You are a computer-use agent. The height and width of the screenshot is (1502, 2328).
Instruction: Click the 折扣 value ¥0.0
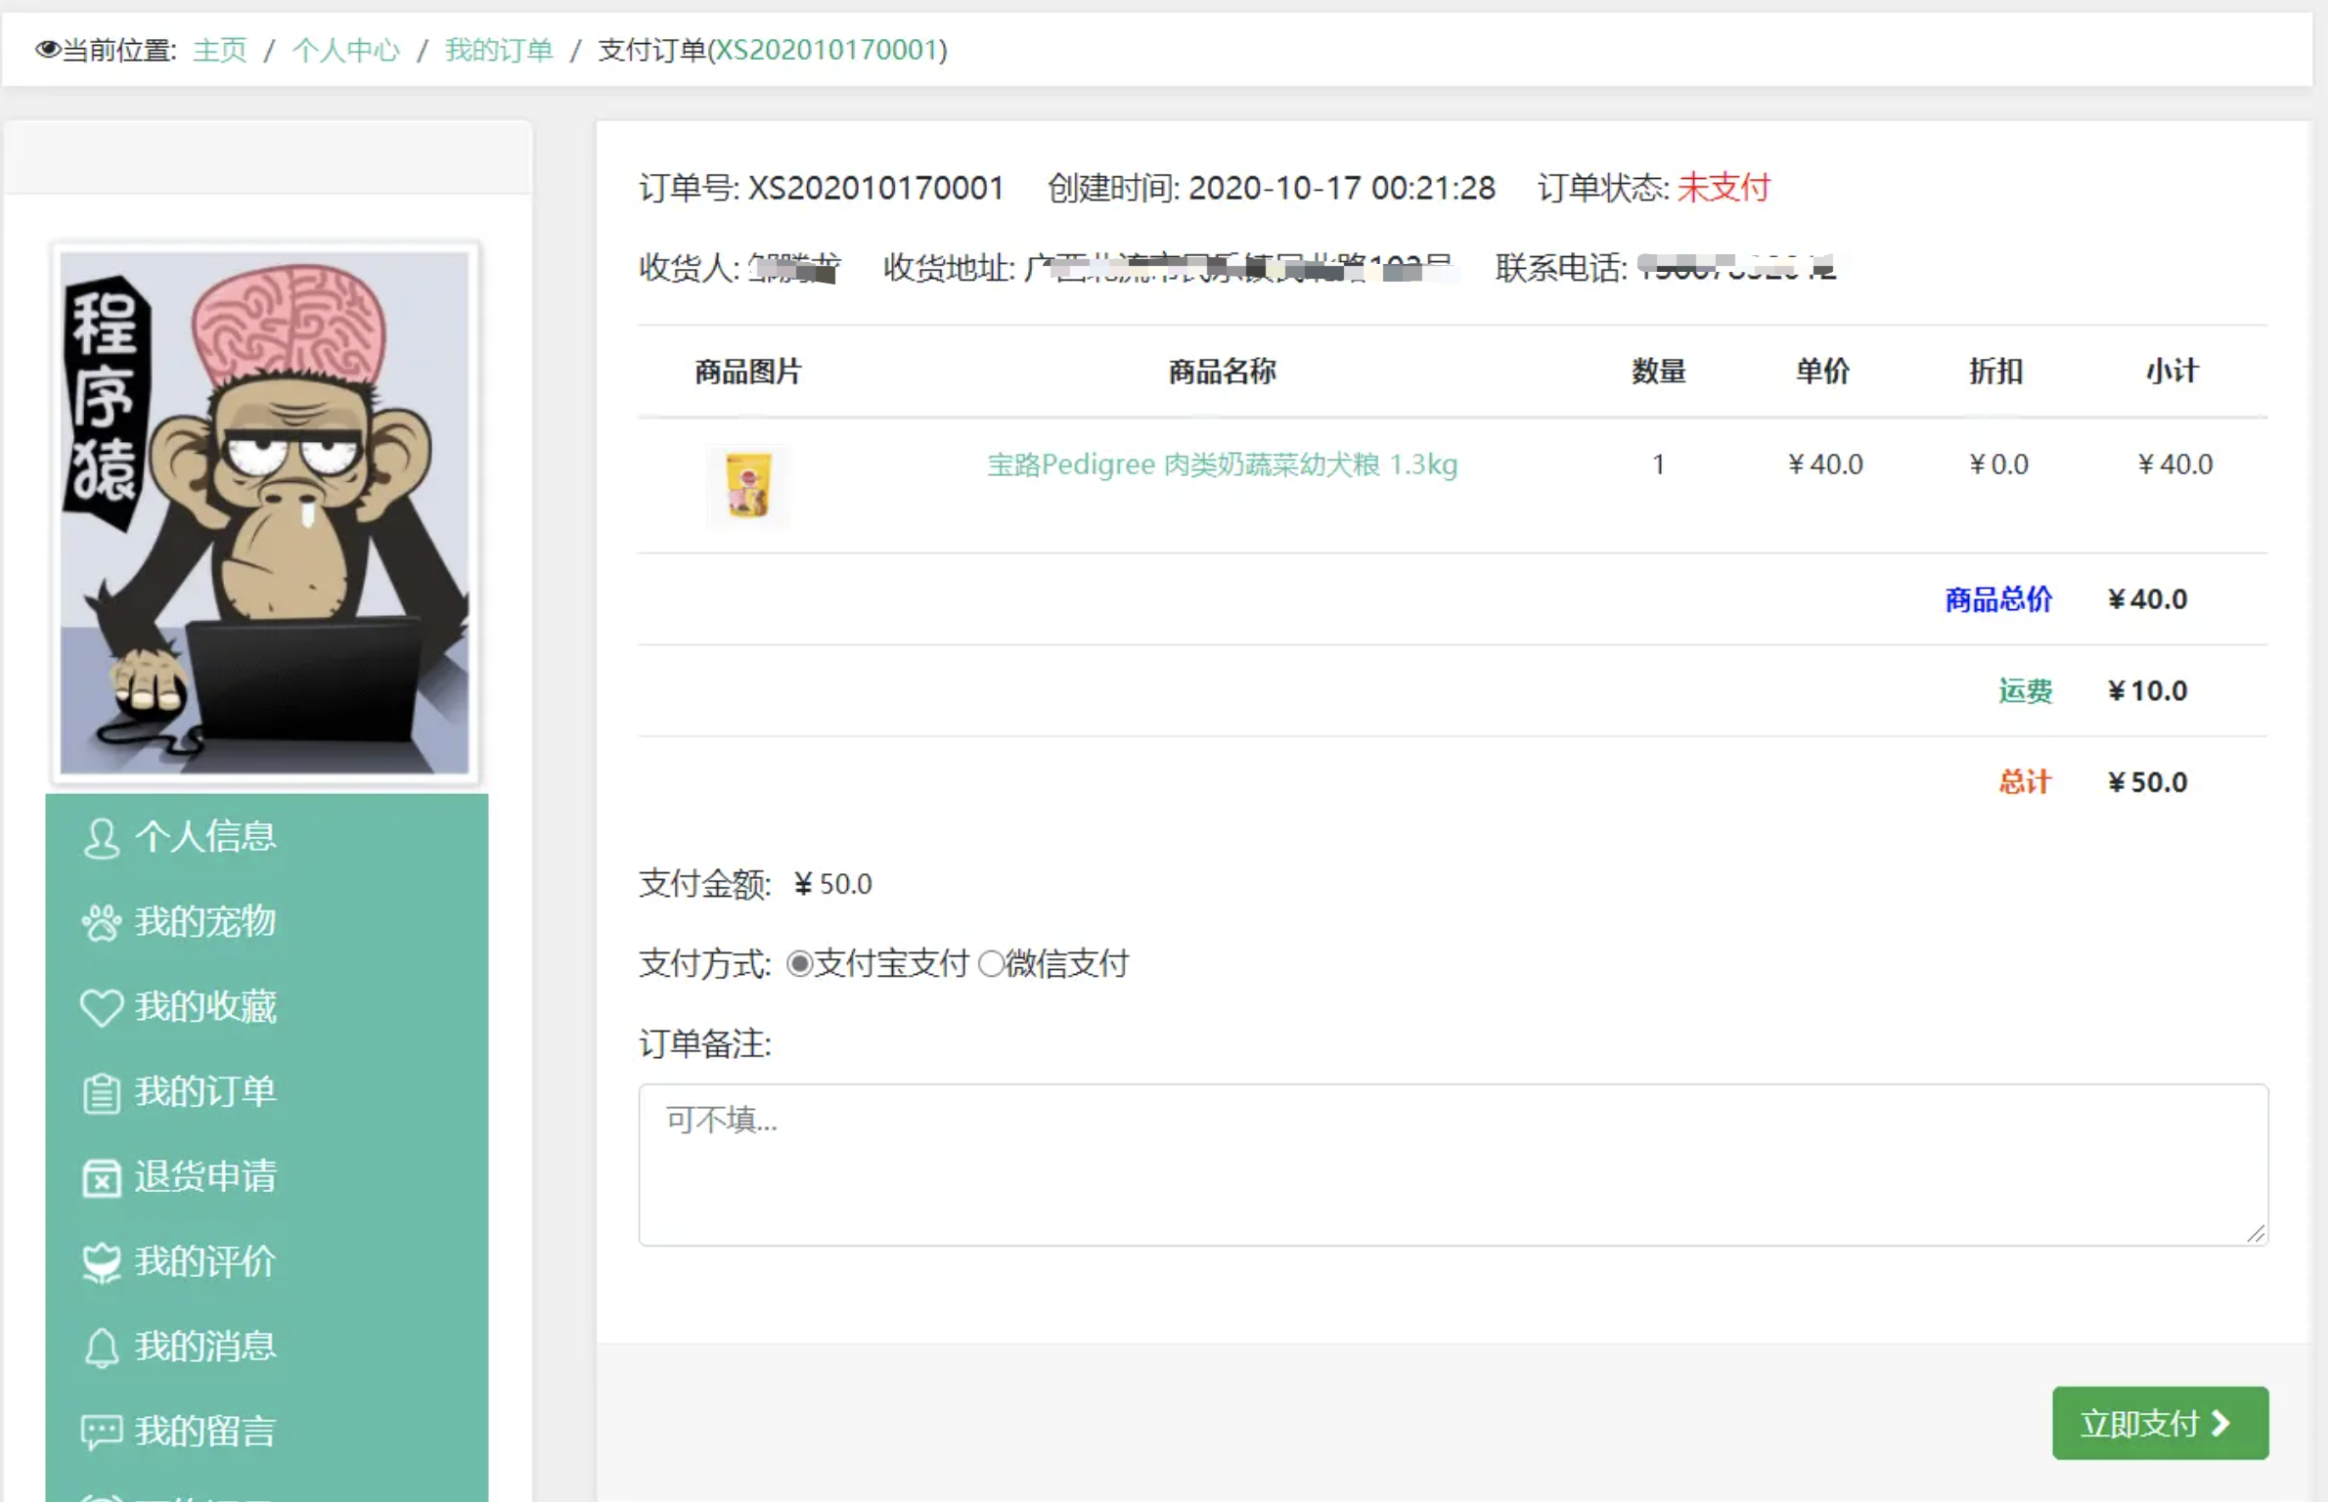click(x=1998, y=464)
